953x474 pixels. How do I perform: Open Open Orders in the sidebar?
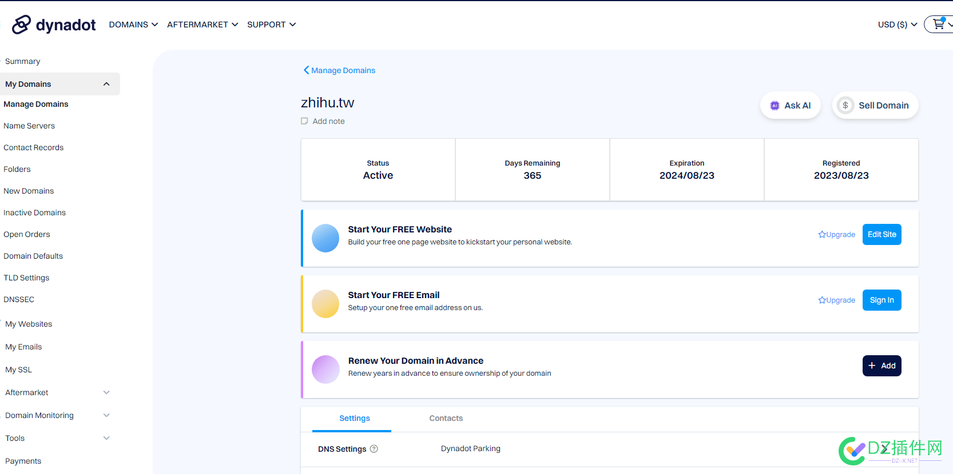pos(27,234)
